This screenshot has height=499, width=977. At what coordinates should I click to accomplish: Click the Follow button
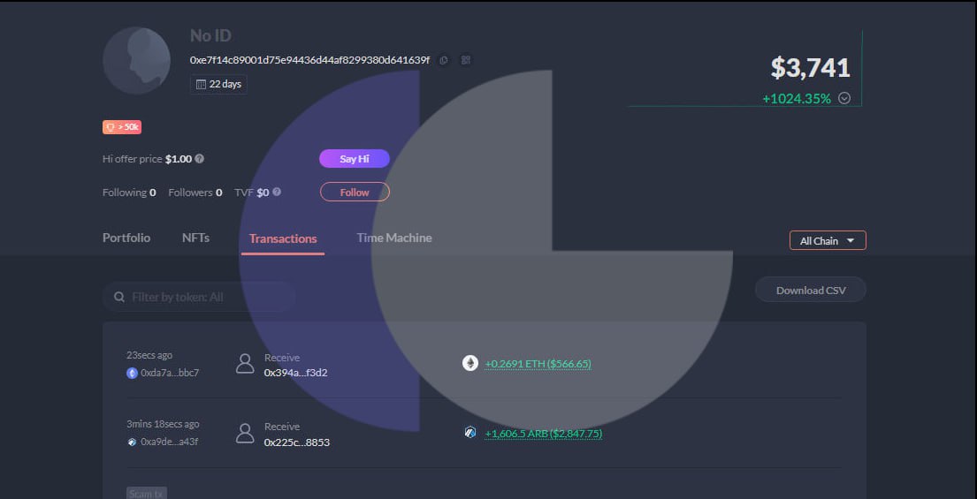355,192
